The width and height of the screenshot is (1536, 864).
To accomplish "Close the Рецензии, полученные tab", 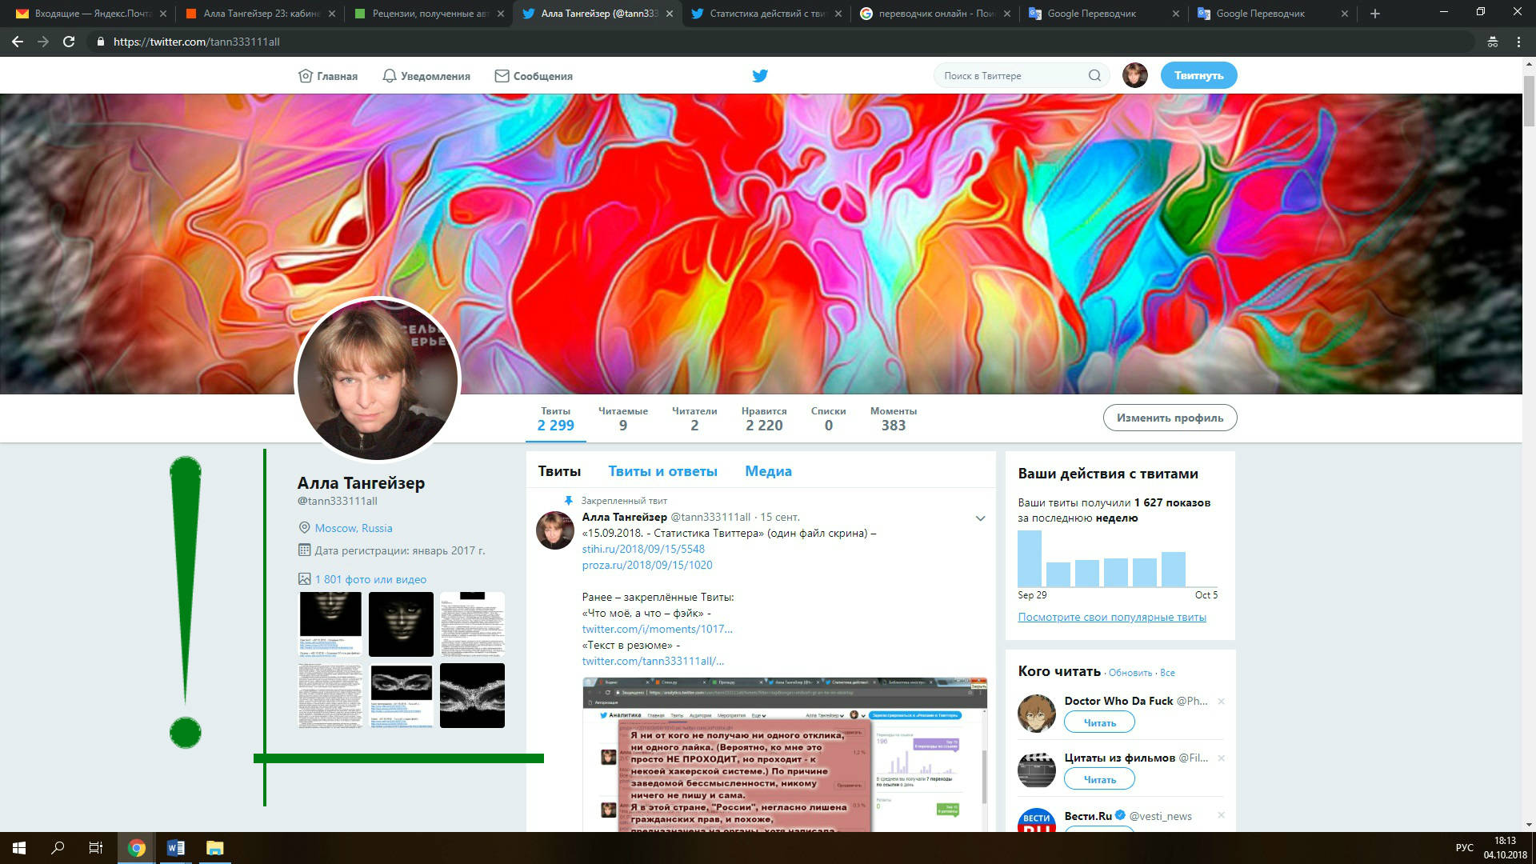I will [501, 14].
